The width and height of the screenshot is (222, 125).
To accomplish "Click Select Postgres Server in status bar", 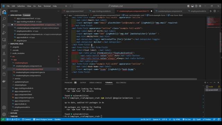I will point(43,119).
